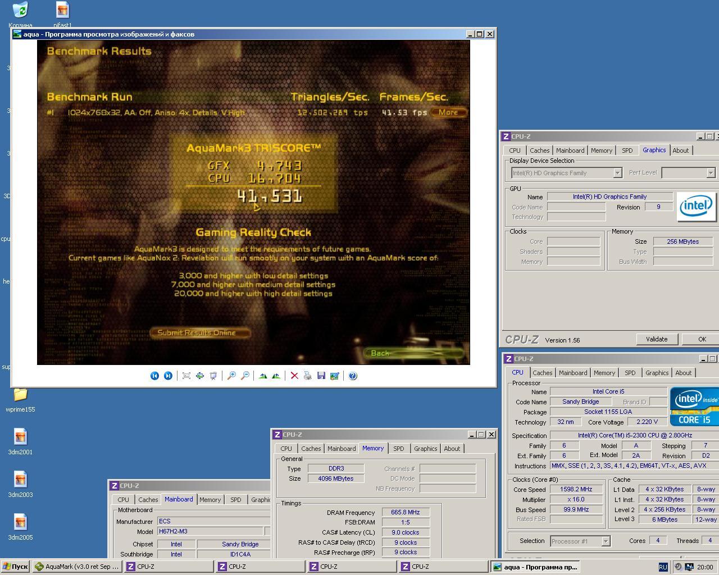
Task: Click system tray clock showing 20:00
Action: [x=705, y=567]
